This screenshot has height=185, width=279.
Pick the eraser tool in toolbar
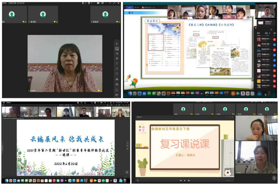click(x=117, y=59)
